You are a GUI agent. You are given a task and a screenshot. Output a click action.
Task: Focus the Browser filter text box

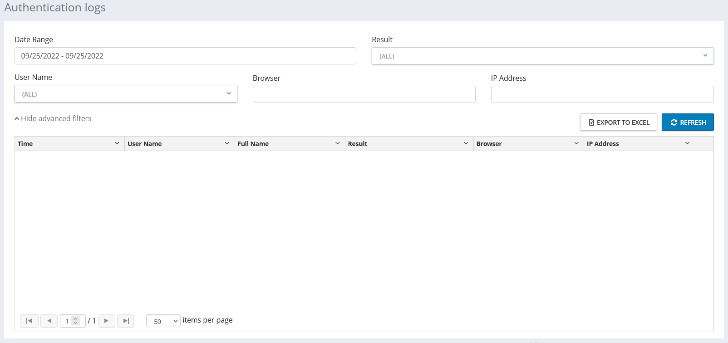click(x=364, y=94)
